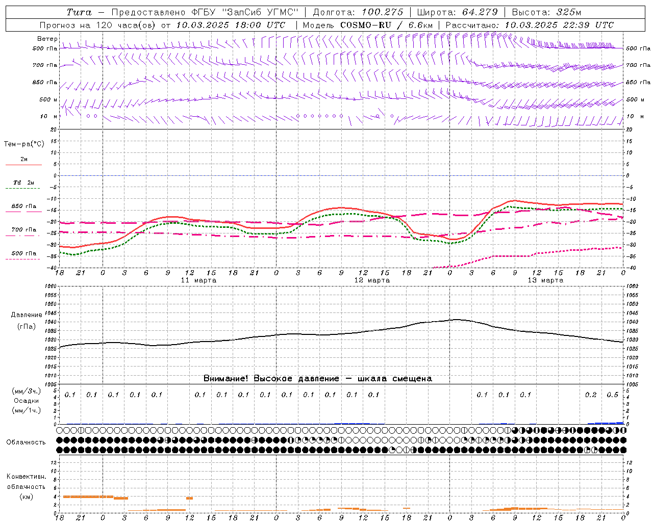
Task: Click the "(мм/3ч.)" precipitation unit label
Action: pyautogui.click(x=26, y=391)
